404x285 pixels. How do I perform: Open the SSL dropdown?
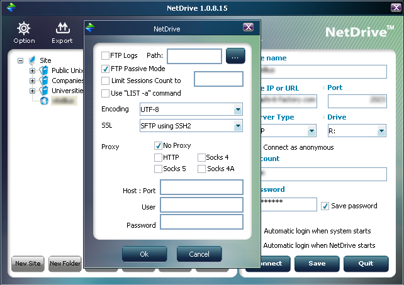click(x=238, y=126)
